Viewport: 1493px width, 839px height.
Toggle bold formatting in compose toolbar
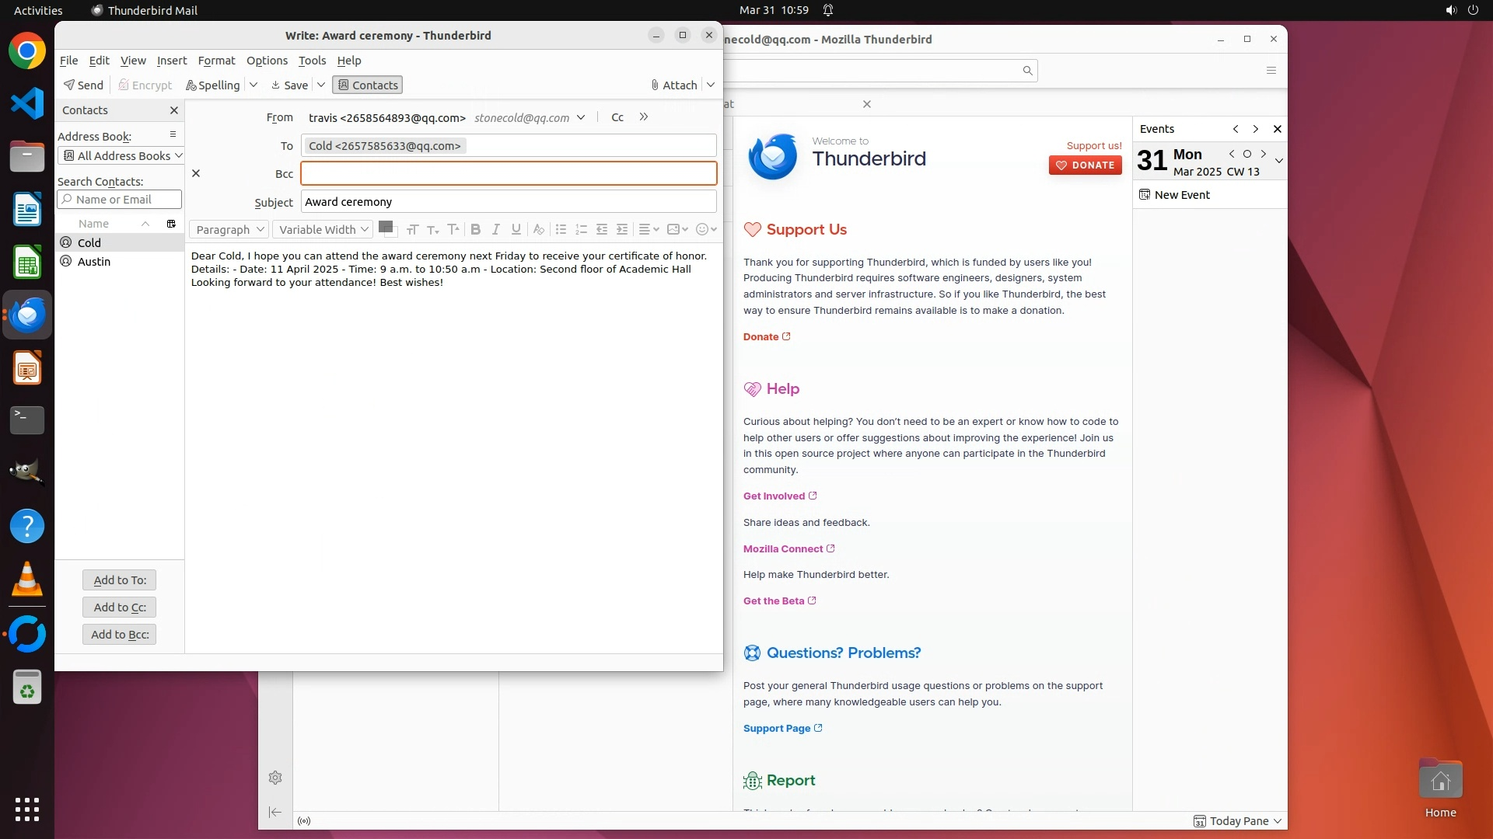[x=475, y=229]
